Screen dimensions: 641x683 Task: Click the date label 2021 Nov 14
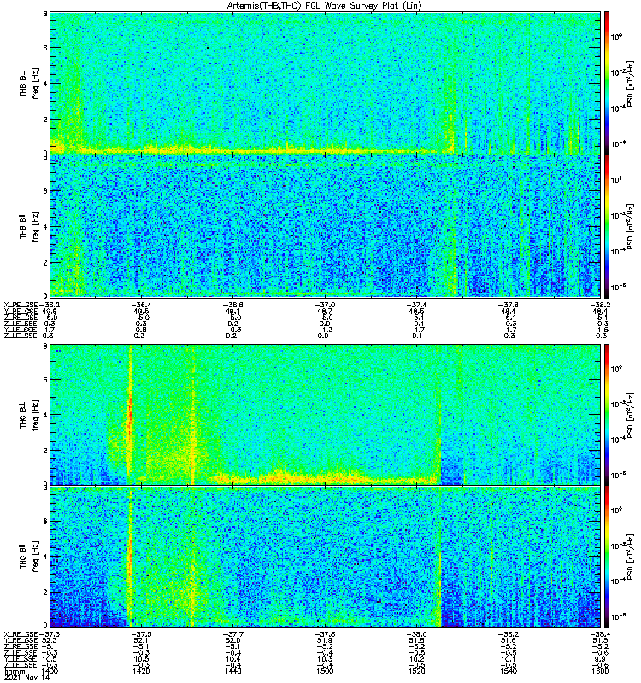coord(26,677)
